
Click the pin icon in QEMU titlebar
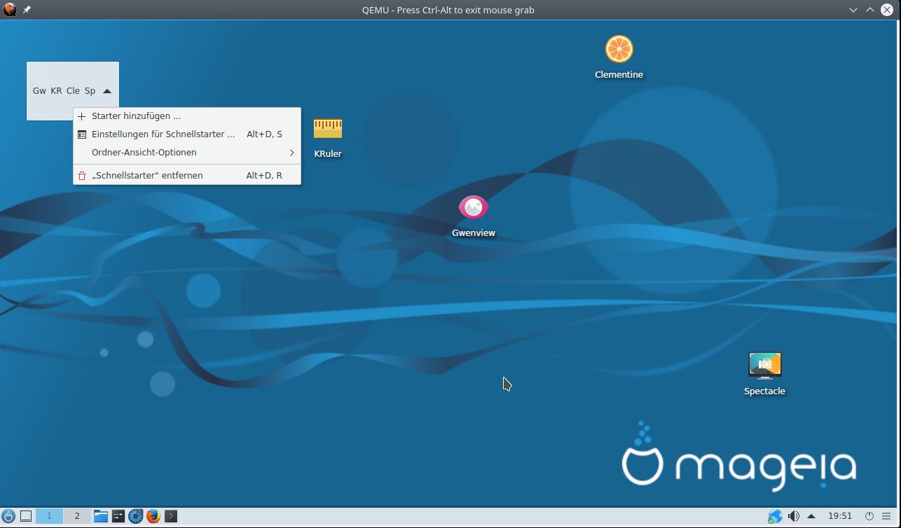click(x=27, y=10)
